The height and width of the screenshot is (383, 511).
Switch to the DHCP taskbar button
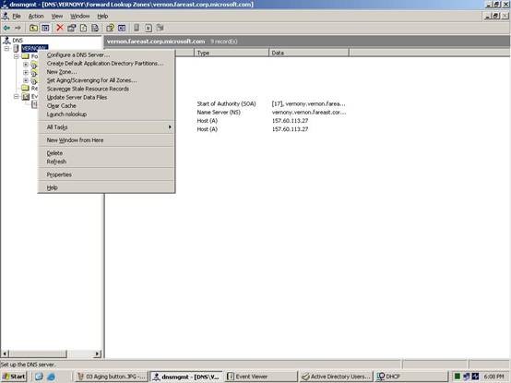click(411, 377)
